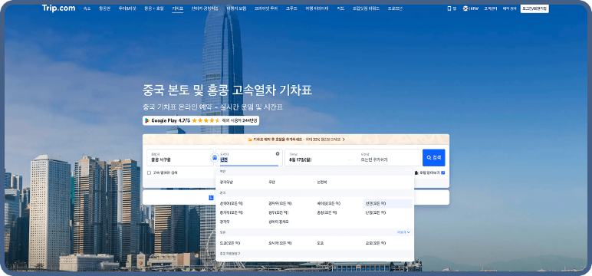The width and height of the screenshot is (592, 276).
Task: Open the 고객센터 customer center link
Action: point(492,8)
